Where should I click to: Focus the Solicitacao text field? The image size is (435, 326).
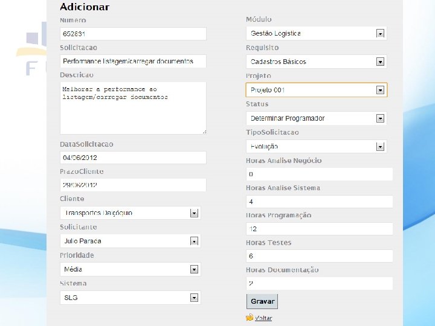[x=133, y=61]
